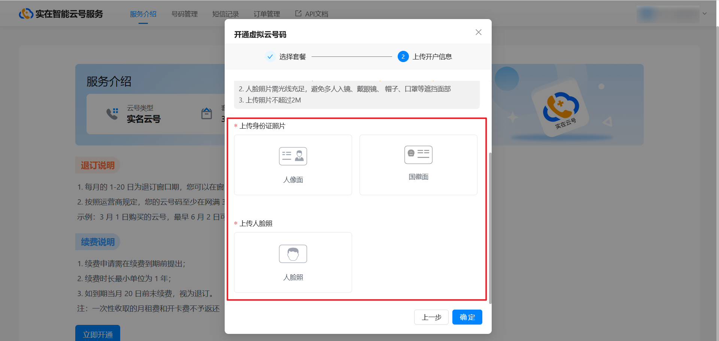Click the national emblem side icon
719x341 pixels.
point(418,155)
